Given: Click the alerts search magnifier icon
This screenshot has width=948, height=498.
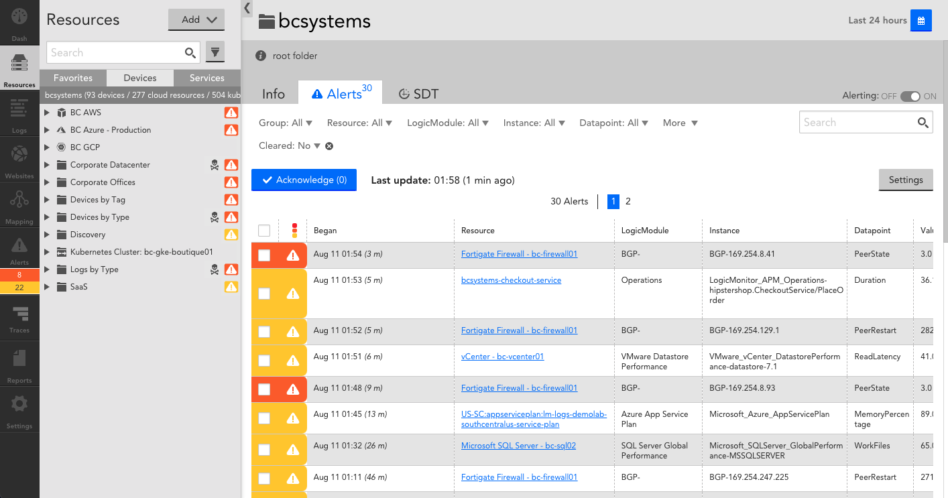Looking at the screenshot, I should tap(923, 123).
